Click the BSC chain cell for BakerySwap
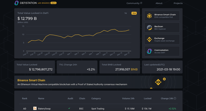 click(x=81, y=109)
